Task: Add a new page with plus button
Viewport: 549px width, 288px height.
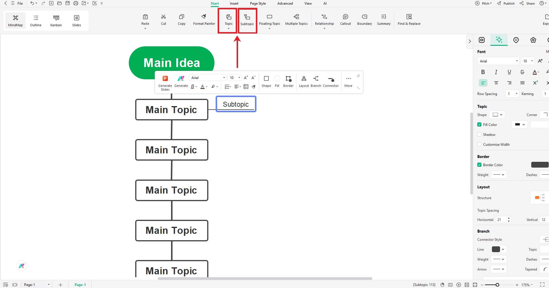Action: [x=60, y=285]
